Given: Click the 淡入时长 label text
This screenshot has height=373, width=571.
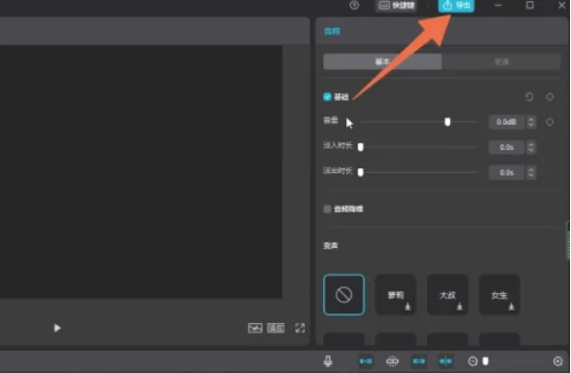Looking at the screenshot, I should [x=338, y=146].
